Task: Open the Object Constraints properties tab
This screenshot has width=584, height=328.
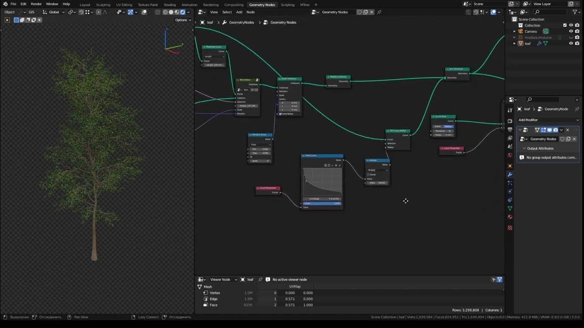Action: tap(510, 200)
